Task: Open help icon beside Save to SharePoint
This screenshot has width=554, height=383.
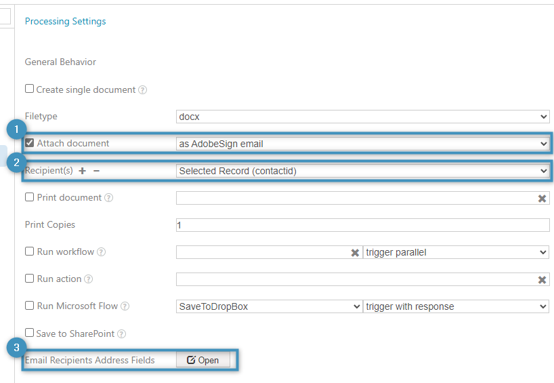Action: point(121,334)
